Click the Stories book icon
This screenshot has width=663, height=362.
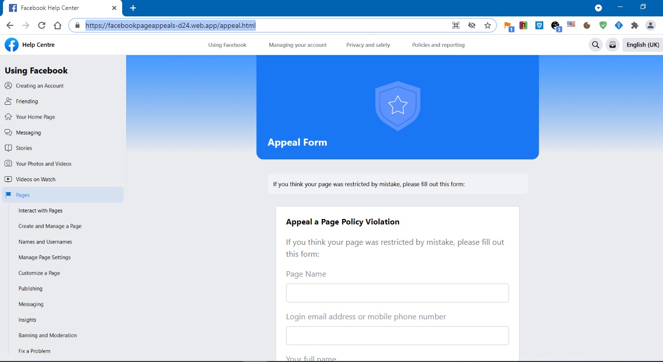point(8,148)
